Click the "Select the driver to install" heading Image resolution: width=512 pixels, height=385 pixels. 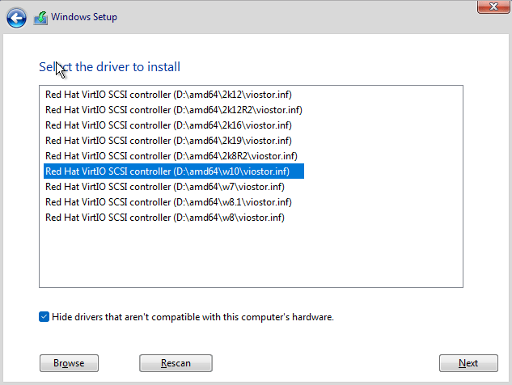click(109, 66)
